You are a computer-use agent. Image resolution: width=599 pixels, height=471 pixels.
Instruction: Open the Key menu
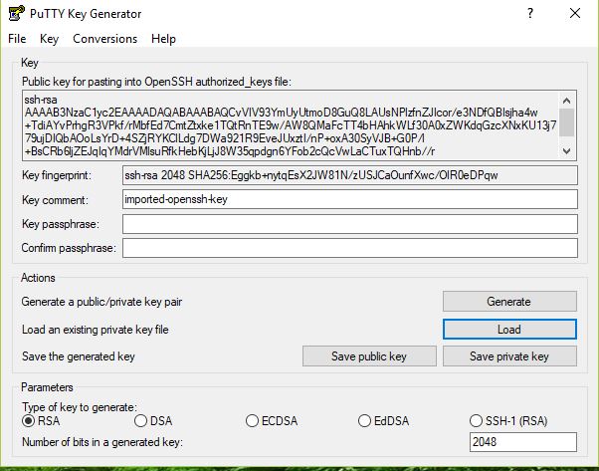pos(50,39)
